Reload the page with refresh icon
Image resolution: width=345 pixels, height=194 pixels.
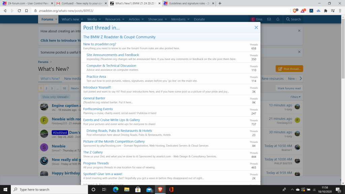click(19, 10)
